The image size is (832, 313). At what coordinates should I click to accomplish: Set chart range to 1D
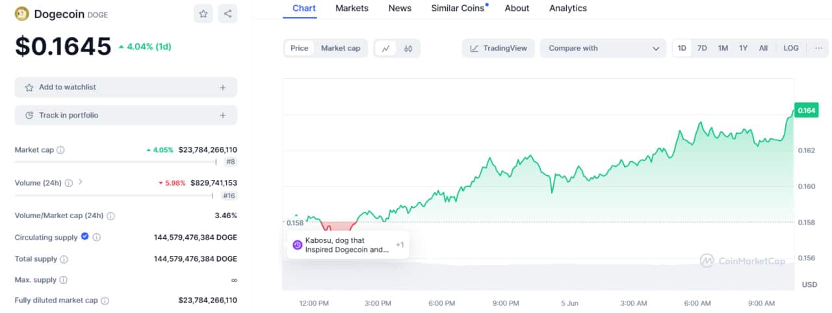[x=682, y=48]
